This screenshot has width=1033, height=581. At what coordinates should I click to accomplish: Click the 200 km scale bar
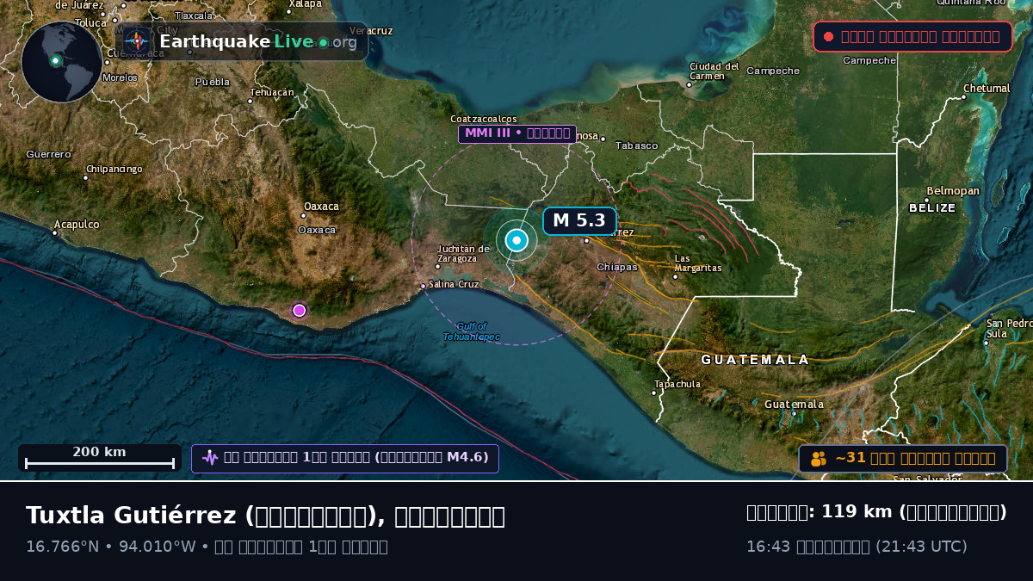click(x=99, y=458)
